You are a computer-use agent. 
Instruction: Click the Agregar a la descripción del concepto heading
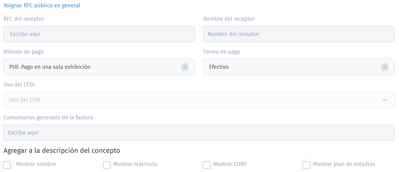coord(62,150)
